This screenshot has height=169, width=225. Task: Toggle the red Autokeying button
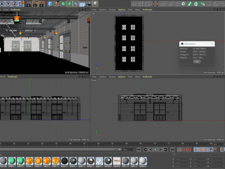(x=184, y=150)
